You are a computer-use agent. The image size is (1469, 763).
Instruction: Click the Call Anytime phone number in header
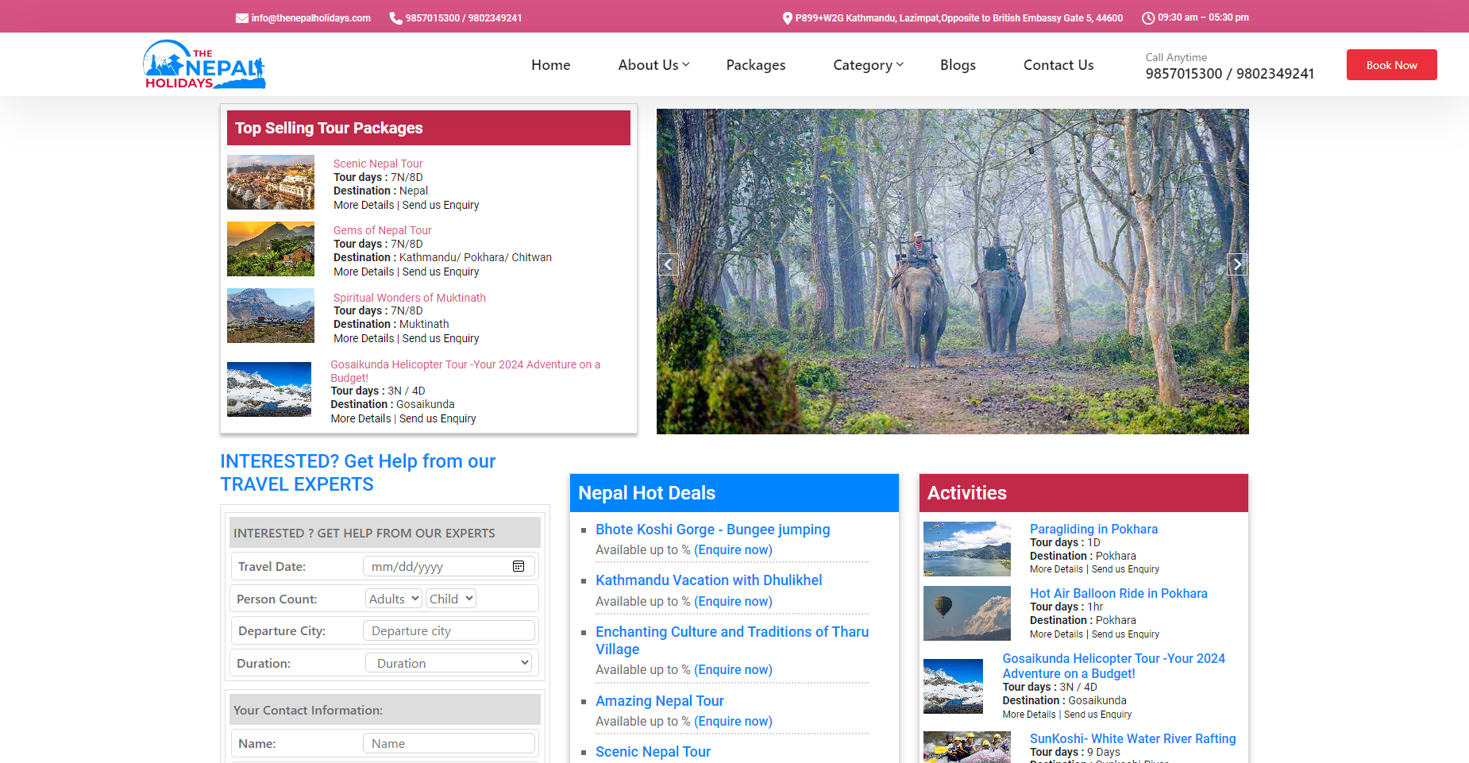pos(1230,74)
